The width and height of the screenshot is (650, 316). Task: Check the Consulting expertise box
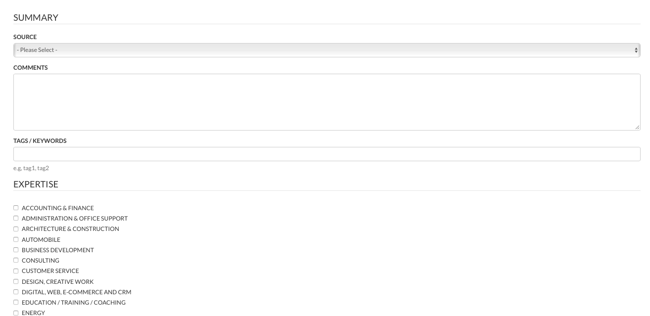(16, 260)
